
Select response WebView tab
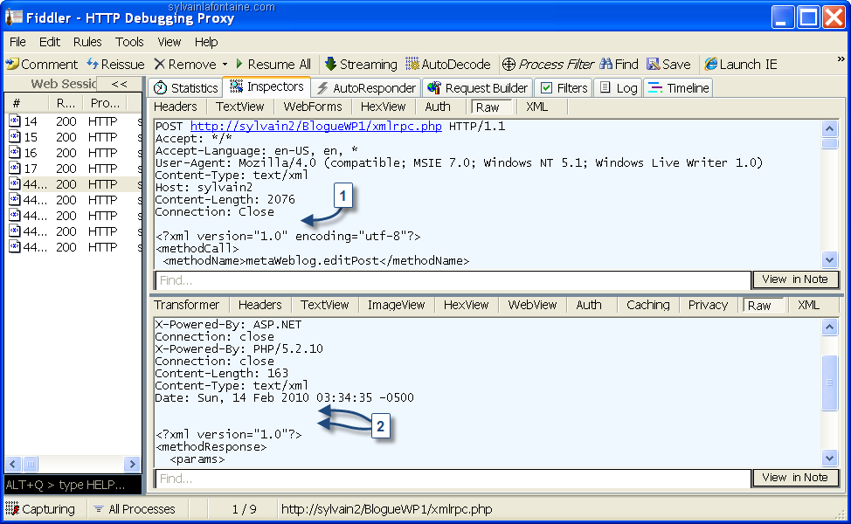tap(532, 305)
